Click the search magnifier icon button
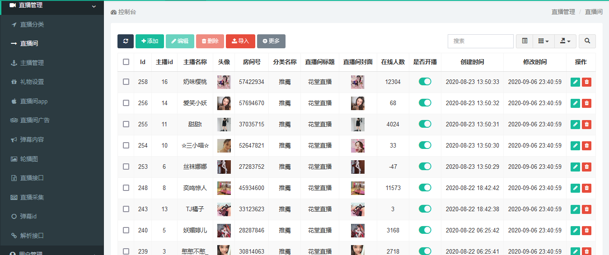Screen dimensions: 609x255 point(587,41)
